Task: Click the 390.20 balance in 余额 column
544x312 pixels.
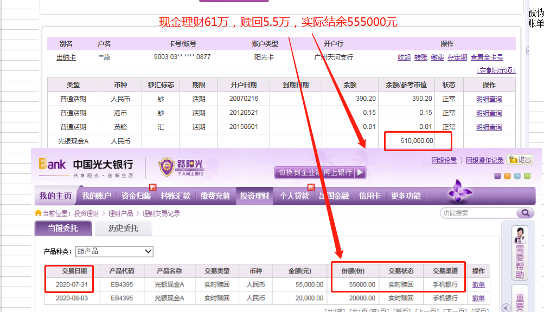Action: (x=366, y=99)
